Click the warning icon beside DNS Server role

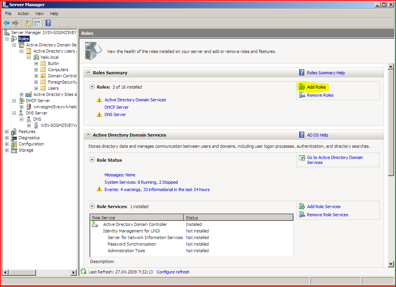click(x=99, y=114)
